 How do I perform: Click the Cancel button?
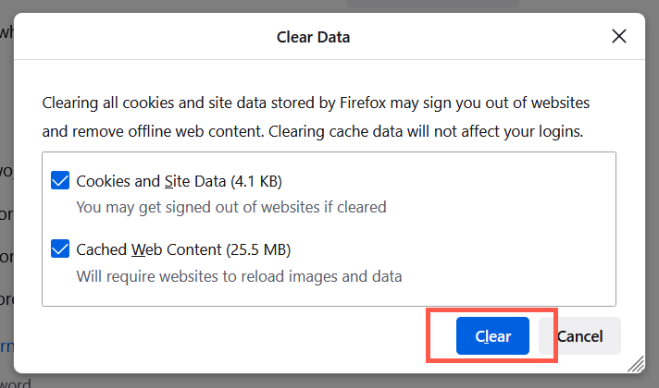tap(579, 336)
